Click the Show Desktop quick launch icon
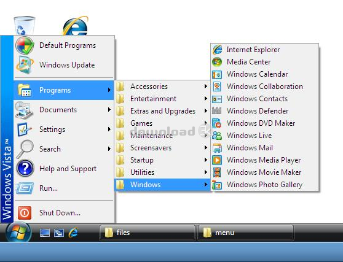This screenshot has width=343, height=262. [x=45, y=233]
